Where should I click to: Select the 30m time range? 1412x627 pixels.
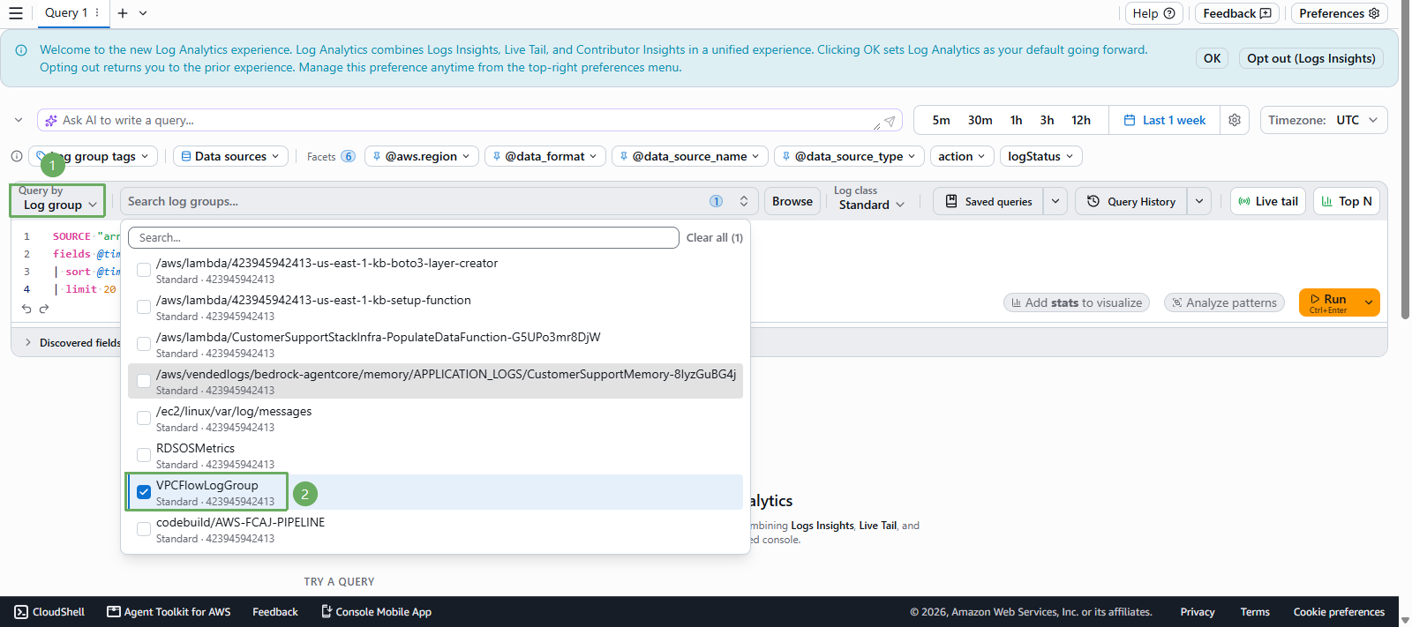pyautogui.click(x=980, y=120)
